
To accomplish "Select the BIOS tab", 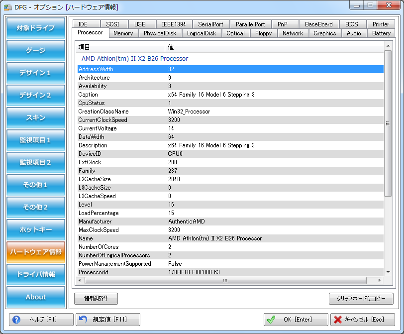I will click(351, 24).
